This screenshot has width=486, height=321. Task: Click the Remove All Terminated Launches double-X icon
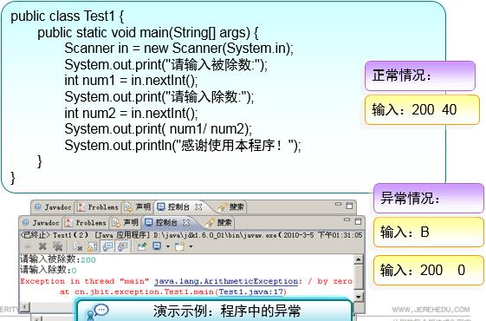57,246
